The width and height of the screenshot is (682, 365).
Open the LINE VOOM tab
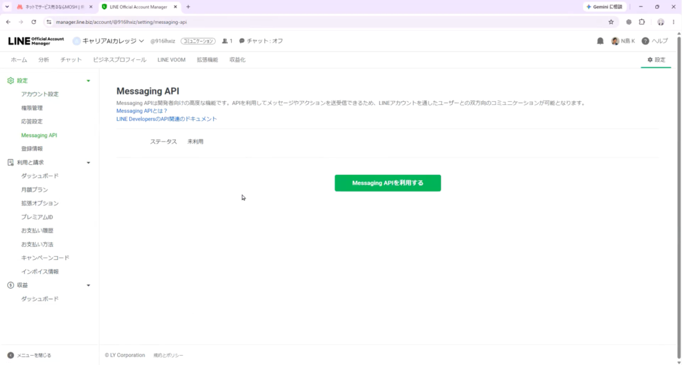tap(171, 60)
